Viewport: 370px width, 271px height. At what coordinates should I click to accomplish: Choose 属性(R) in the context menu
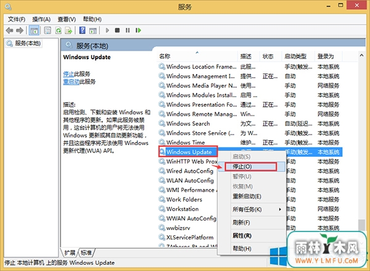[252, 236]
